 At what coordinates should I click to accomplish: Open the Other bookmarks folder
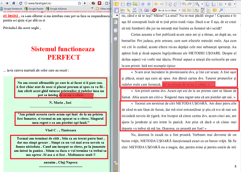[103, 9]
